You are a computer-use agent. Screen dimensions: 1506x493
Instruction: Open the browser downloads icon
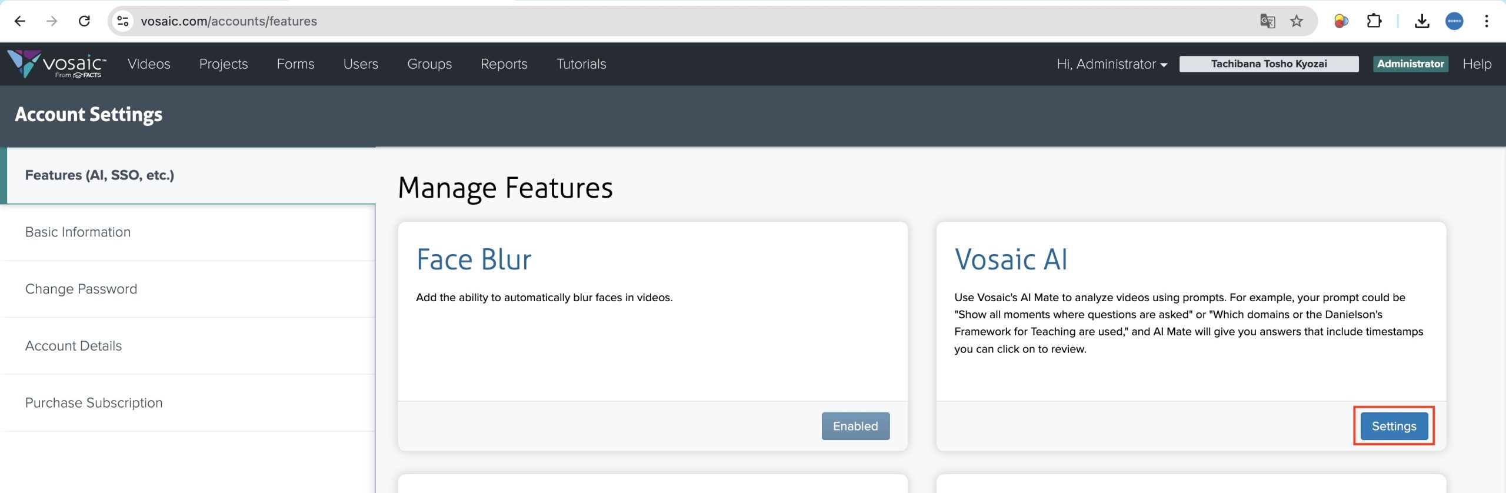(x=1422, y=21)
